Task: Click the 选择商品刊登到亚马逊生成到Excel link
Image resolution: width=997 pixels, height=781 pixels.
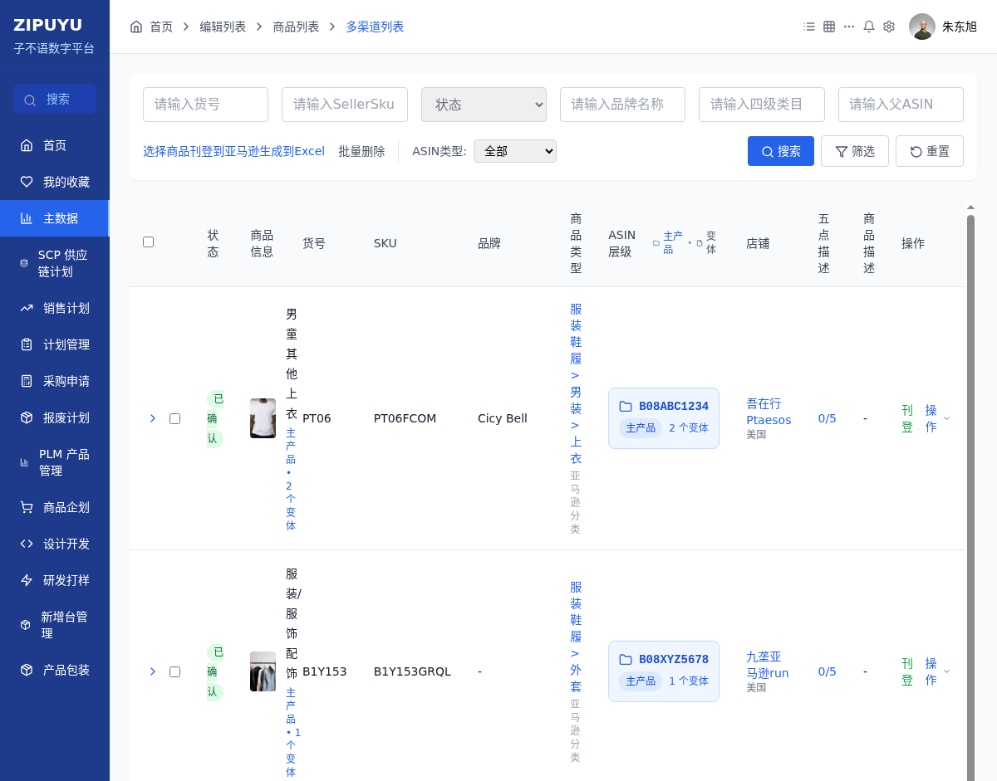Action: [233, 151]
